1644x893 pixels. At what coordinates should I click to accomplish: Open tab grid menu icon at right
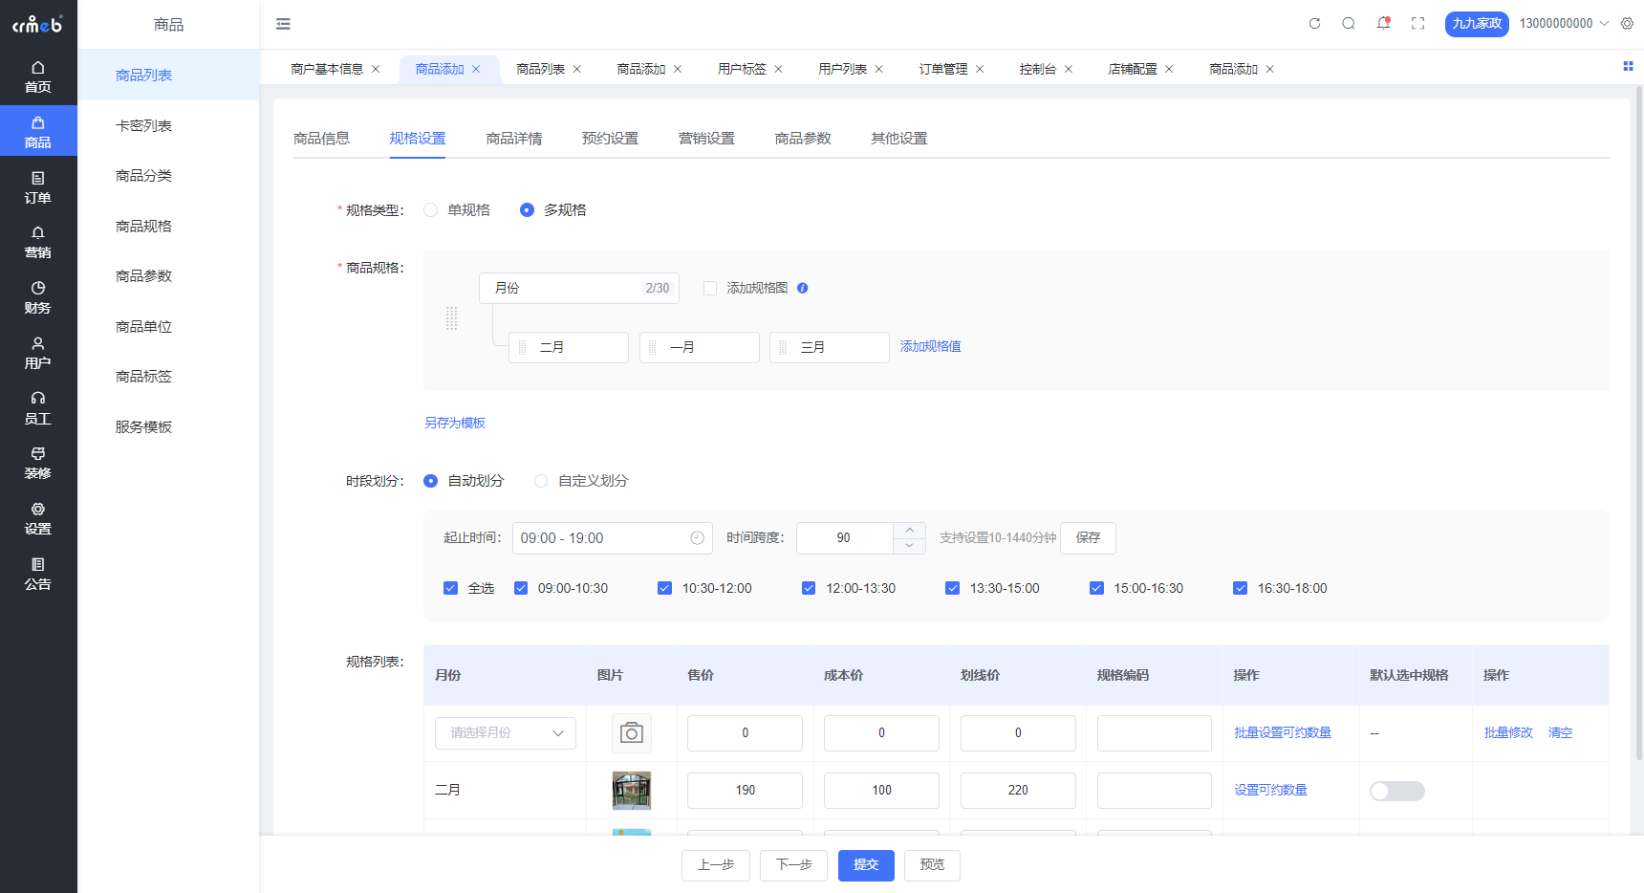(x=1628, y=66)
